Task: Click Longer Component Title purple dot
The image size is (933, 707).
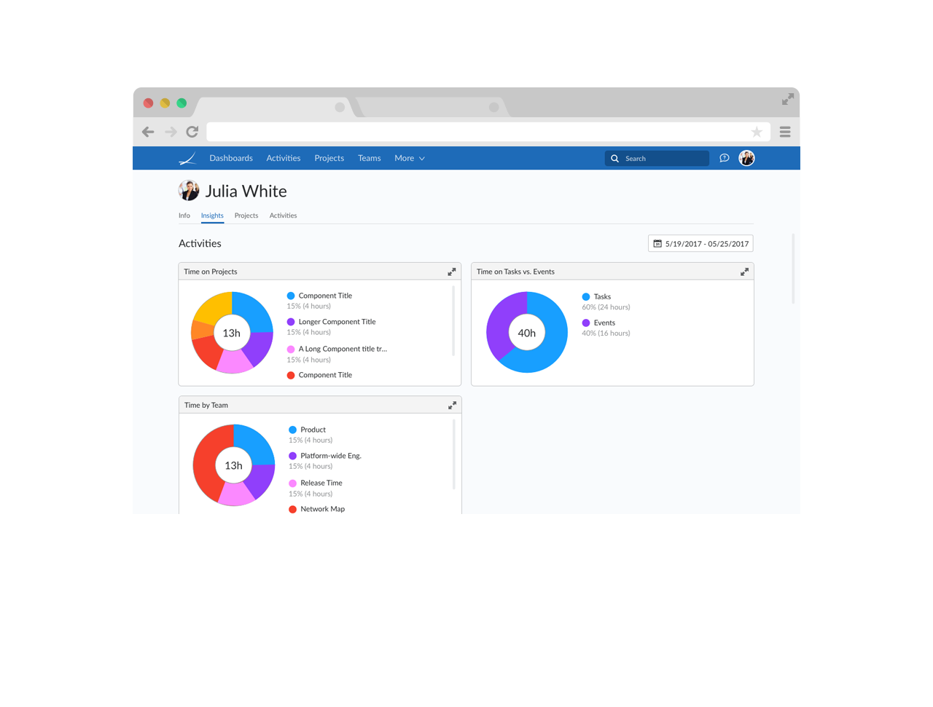Action: (291, 322)
